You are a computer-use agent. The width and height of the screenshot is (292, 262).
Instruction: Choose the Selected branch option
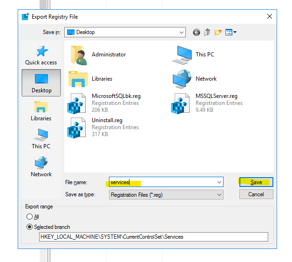click(x=48, y=227)
